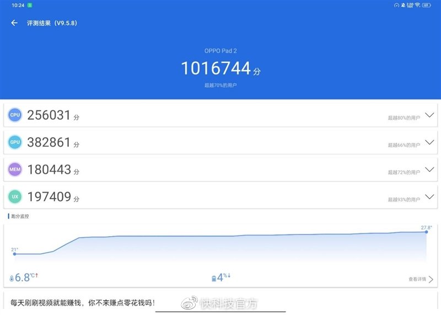Viewport: 441px width, 315px height.
Task: Click the green notification icon beside 10:24
Action: (x=30, y=5)
